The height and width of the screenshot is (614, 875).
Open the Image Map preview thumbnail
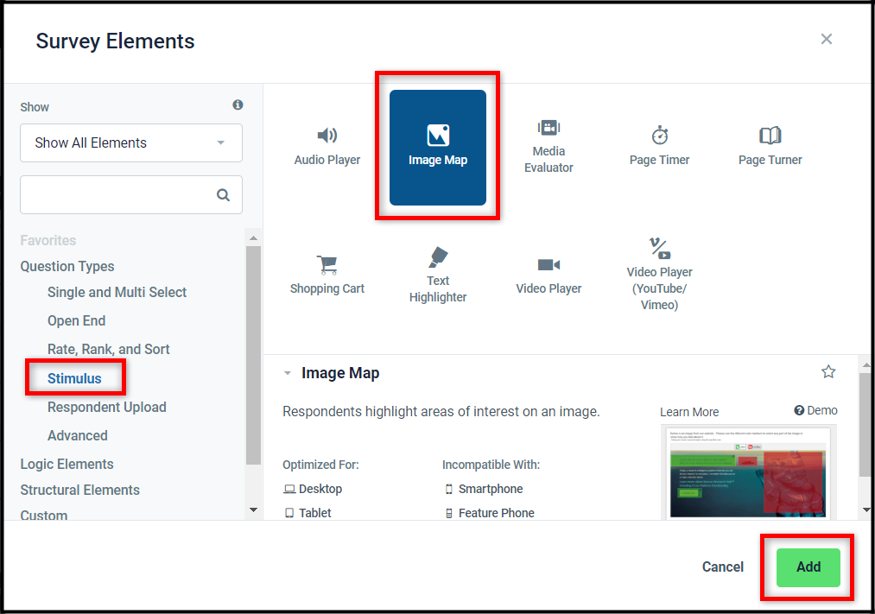click(748, 473)
